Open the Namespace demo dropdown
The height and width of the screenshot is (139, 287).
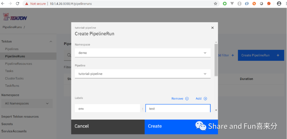point(142,53)
